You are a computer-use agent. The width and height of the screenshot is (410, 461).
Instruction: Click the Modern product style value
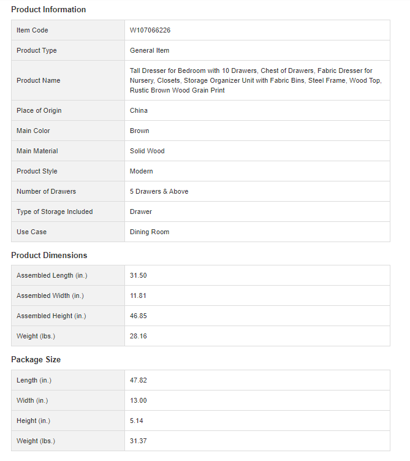point(142,171)
